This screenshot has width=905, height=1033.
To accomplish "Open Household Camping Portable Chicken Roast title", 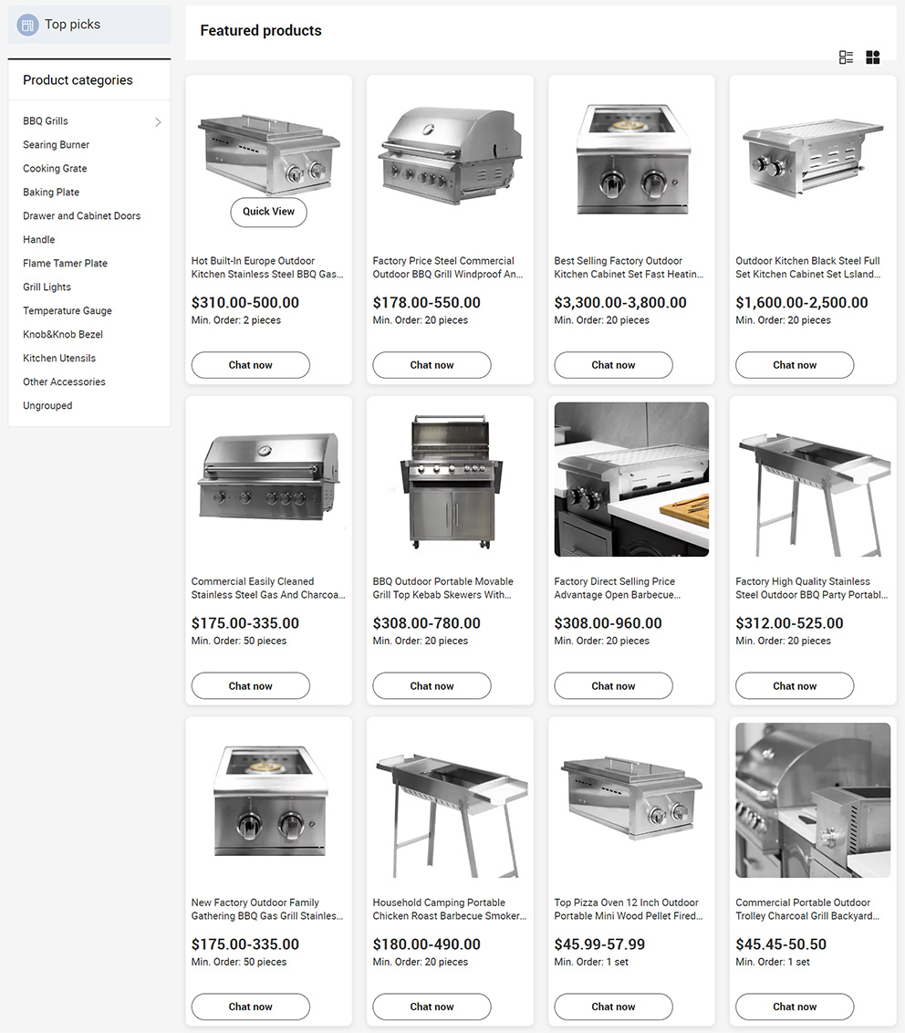I will 450,909.
